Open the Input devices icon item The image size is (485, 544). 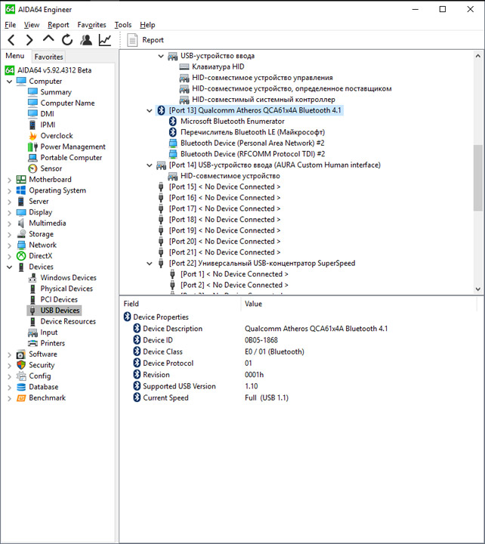pyautogui.click(x=32, y=332)
